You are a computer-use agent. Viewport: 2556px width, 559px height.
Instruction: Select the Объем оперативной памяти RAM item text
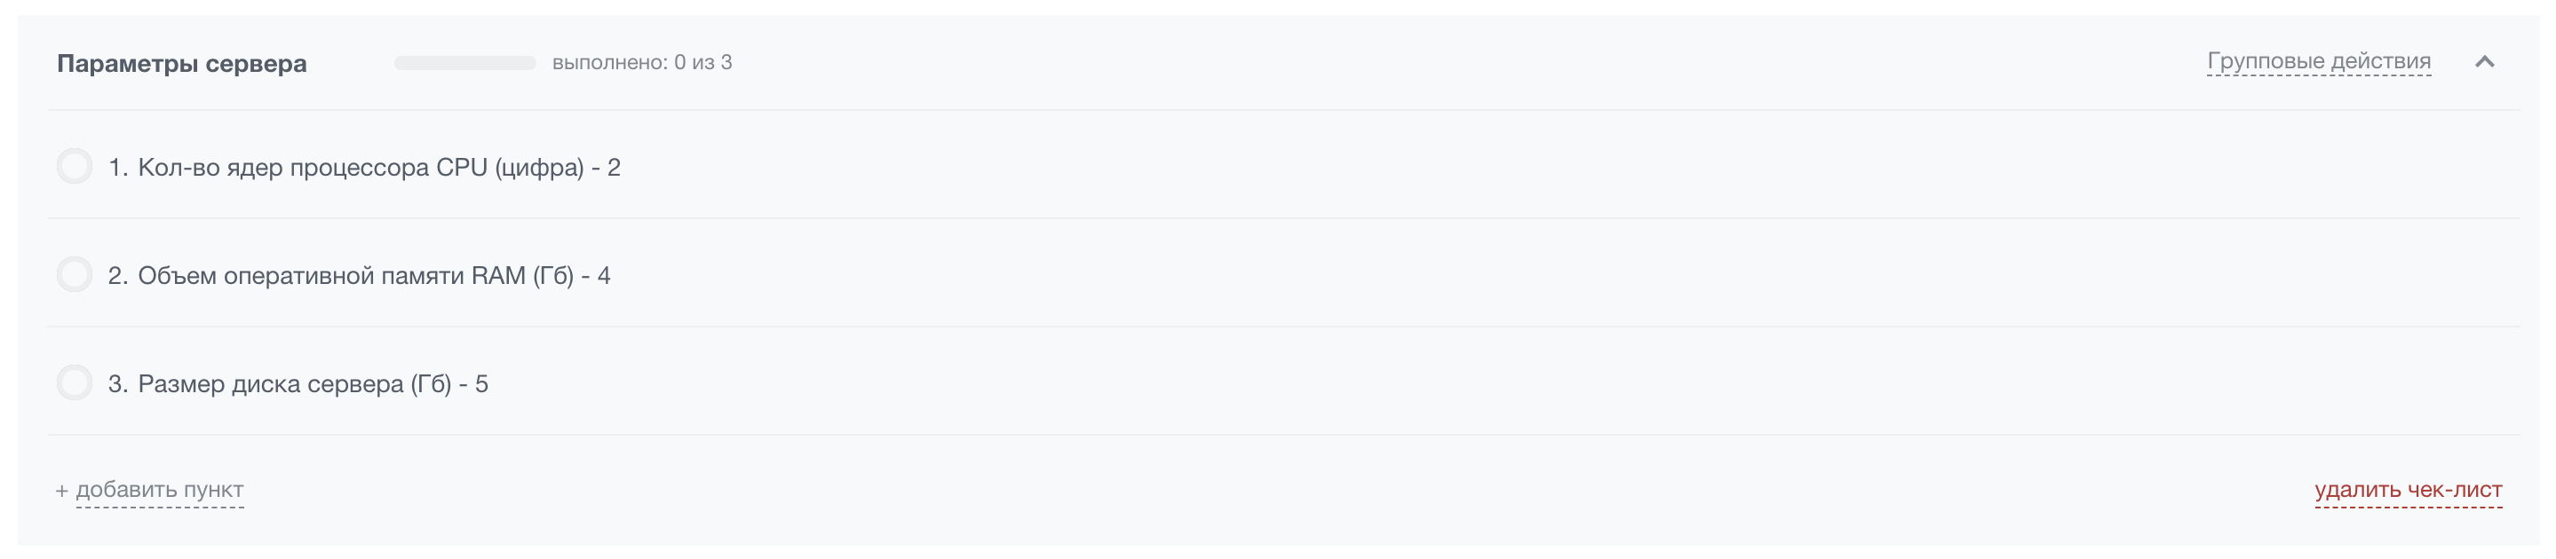pyautogui.click(x=373, y=276)
